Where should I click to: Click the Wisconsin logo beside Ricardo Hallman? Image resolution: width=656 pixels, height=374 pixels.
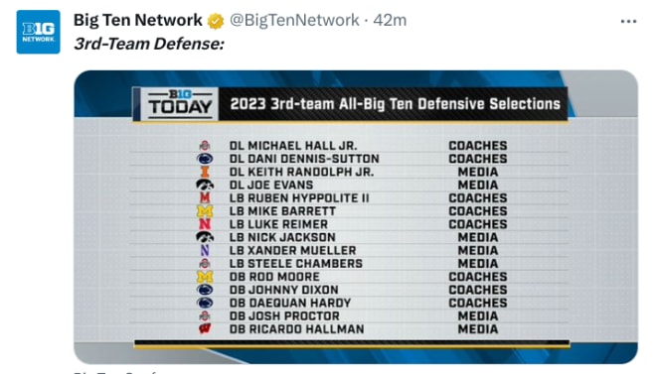(x=205, y=329)
